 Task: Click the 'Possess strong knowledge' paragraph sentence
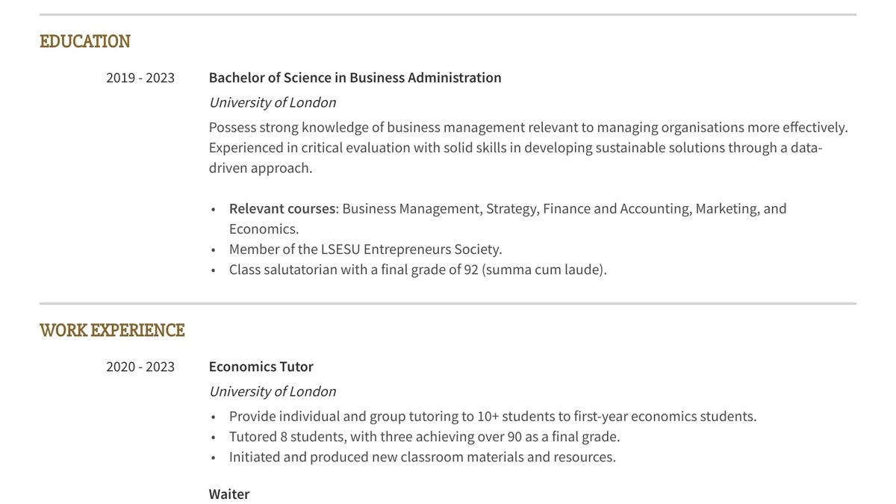pyautogui.click(x=528, y=128)
